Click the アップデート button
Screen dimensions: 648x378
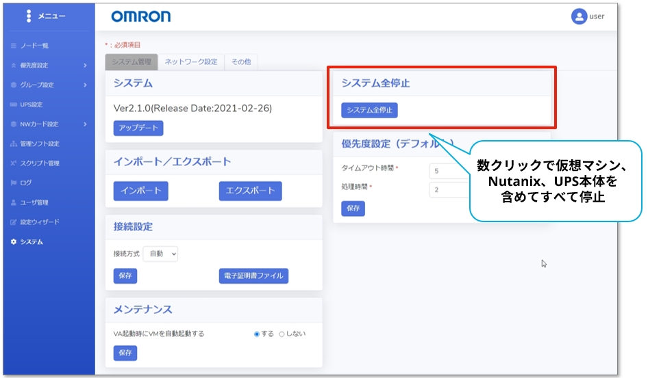point(138,128)
